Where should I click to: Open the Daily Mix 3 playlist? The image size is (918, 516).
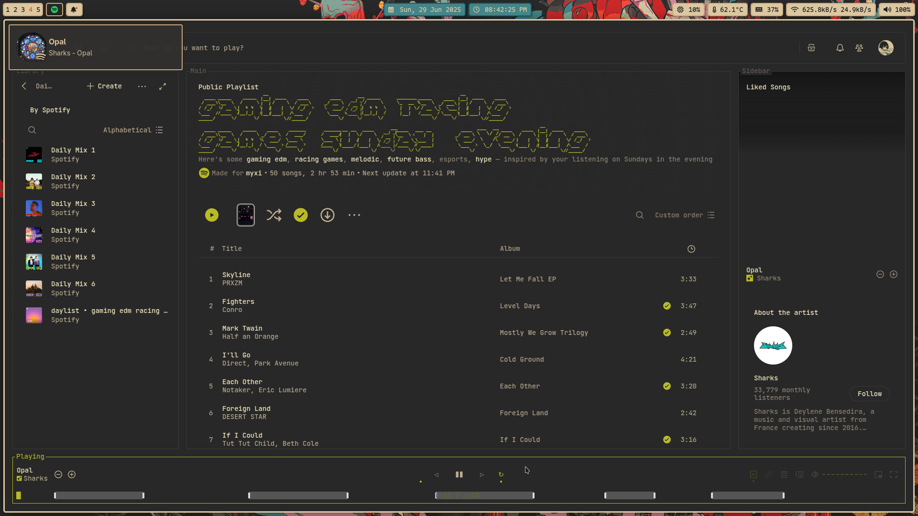coord(73,208)
